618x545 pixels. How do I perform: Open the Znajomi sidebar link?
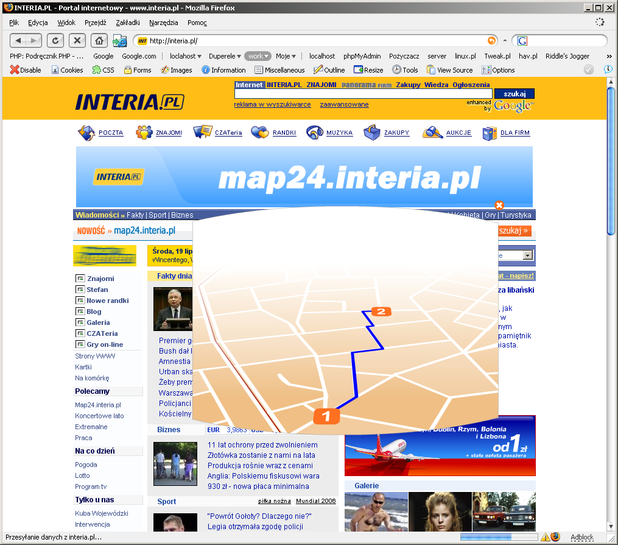(x=100, y=279)
